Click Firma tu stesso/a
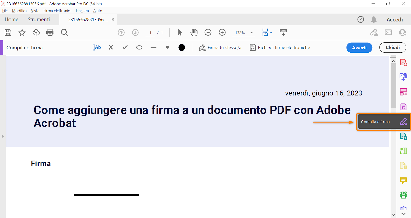The image size is (411, 218). point(220,47)
